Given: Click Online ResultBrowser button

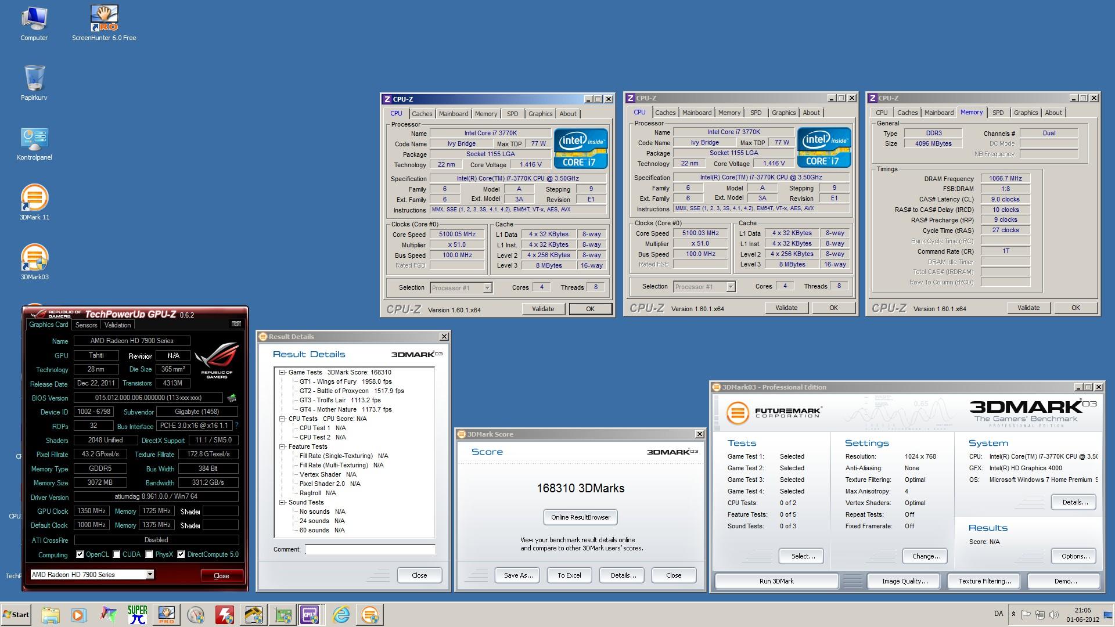Looking at the screenshot, I should [581, 517].
